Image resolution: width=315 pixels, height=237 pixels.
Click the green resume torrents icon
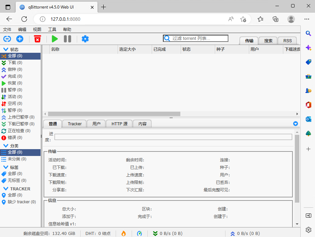pyautogui.click(x=55, y=39)
